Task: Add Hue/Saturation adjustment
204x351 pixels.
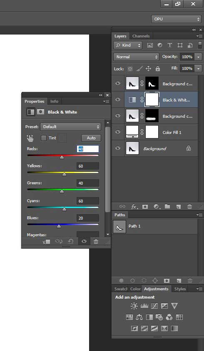Action: (129, 317)
